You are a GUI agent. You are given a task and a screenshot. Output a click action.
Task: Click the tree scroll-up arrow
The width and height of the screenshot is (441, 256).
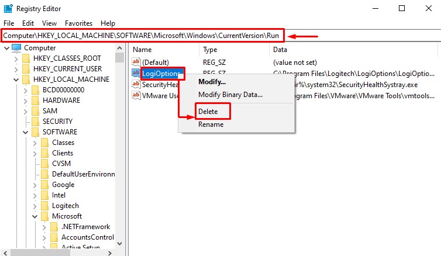click(119, 48)
